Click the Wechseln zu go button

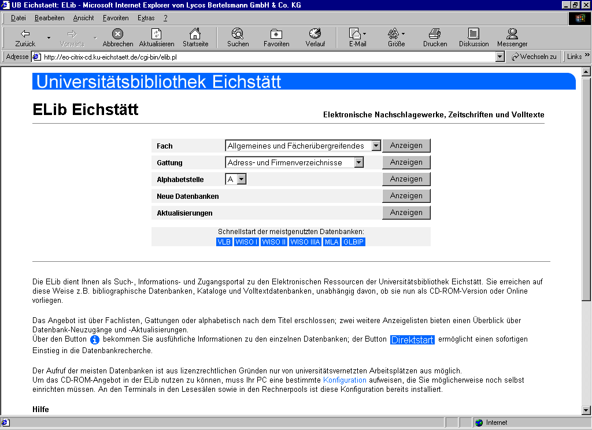(534, 57)
